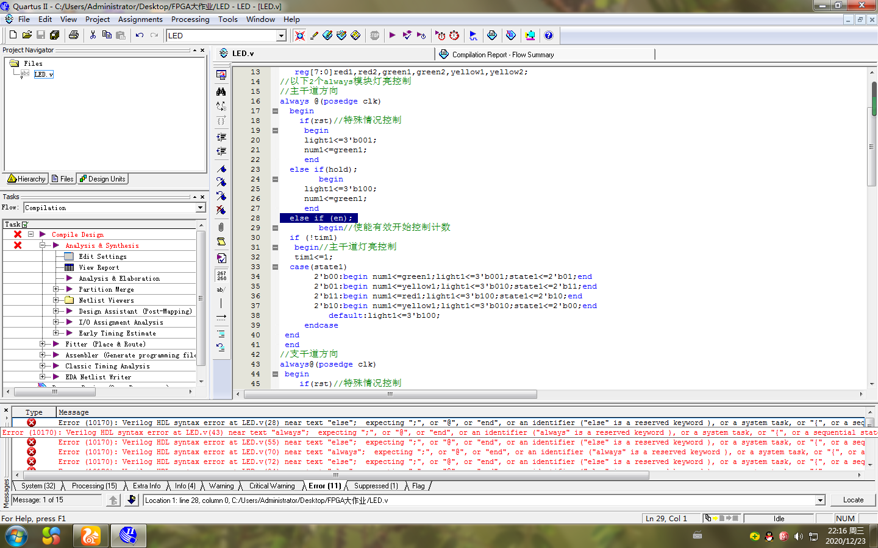Viewport: 878px width, 548px height.
Task: Click the Analyze current file checkmark icon
Action: [x=221, y=258]
